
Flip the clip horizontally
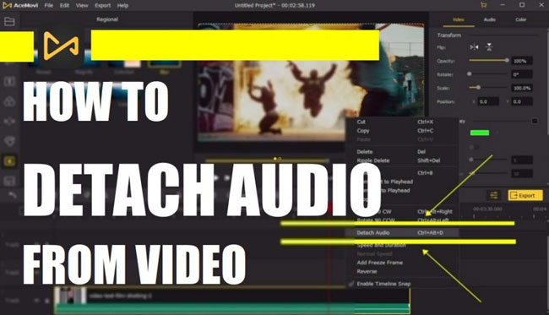474,47
